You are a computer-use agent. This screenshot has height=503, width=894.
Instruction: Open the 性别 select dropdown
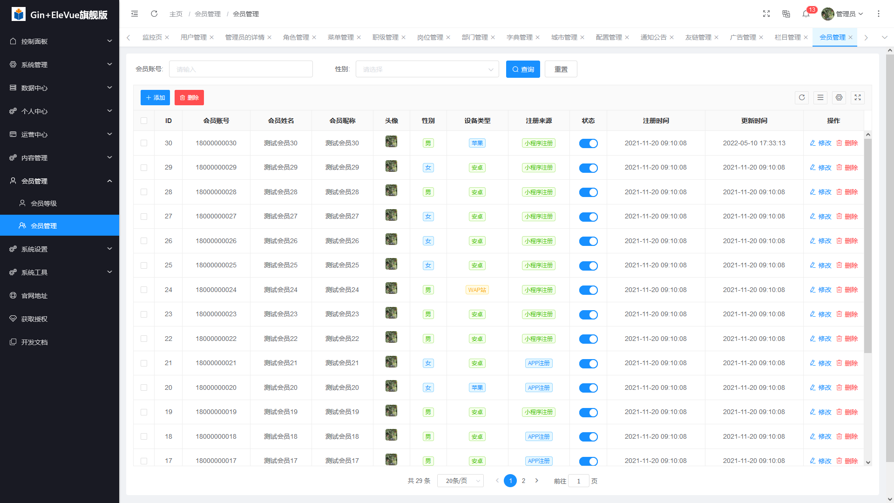(x=427, y=69)
